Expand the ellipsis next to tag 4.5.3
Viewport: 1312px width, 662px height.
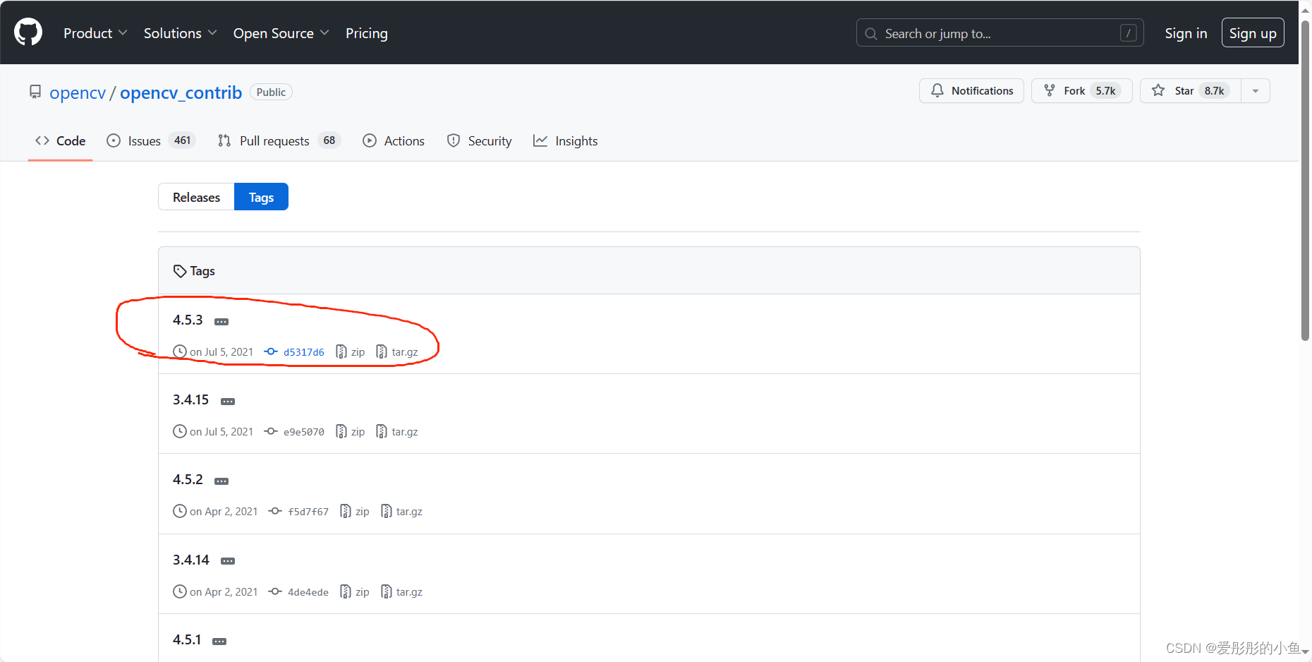[x=221, y=322]
